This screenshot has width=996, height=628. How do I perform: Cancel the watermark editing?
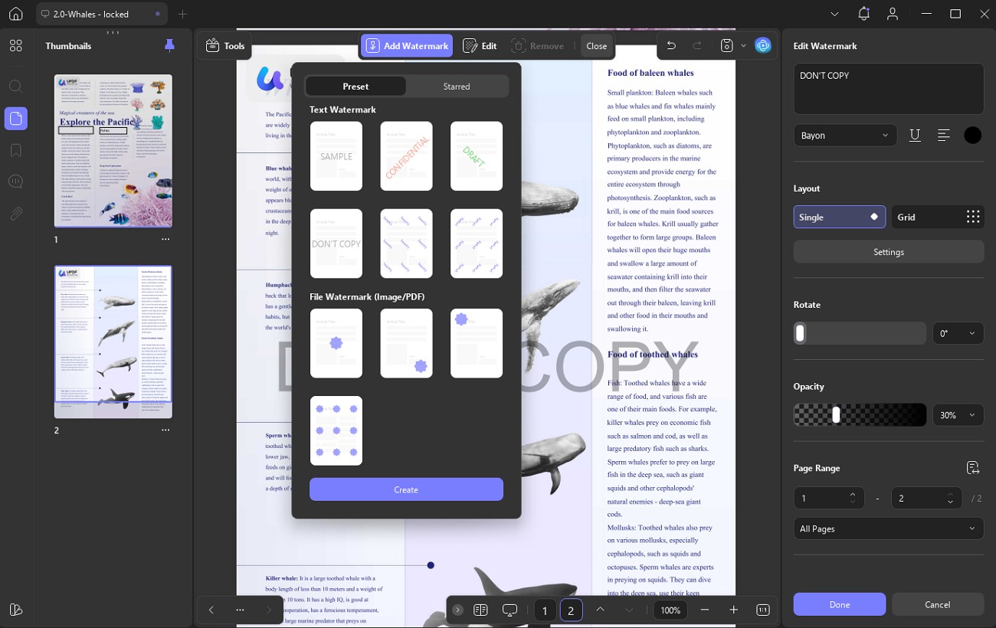tap(938, 604)
